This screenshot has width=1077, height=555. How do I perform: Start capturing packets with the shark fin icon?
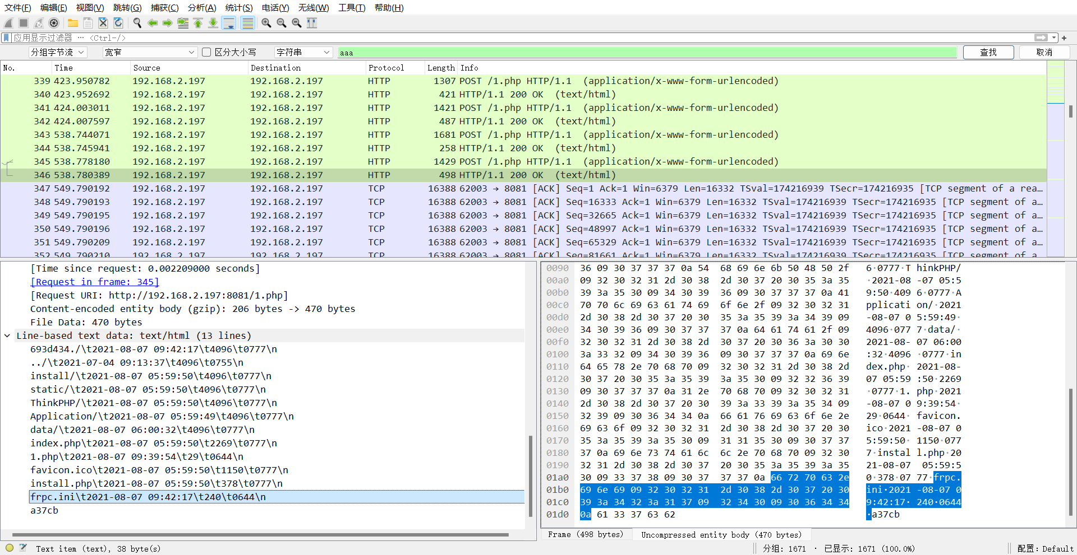tap(8, 23)
